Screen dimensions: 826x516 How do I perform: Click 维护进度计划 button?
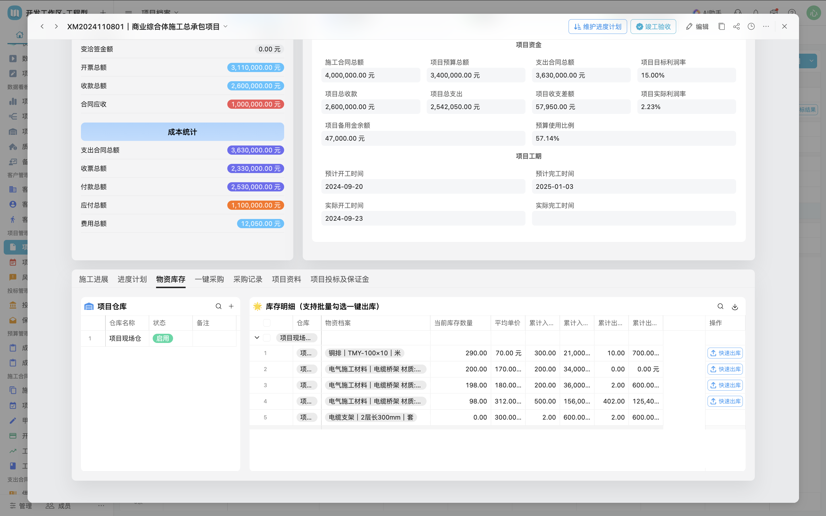tap(598, 26)
